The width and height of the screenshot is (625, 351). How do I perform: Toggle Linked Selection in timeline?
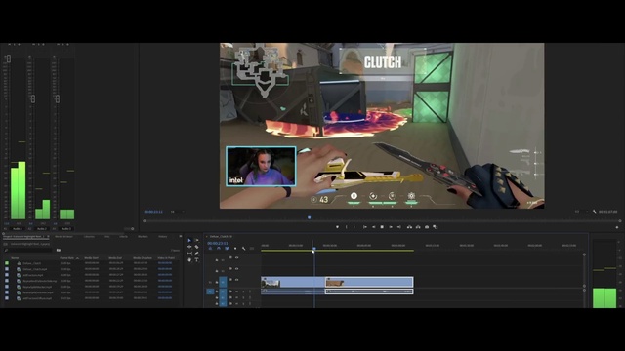(x=227, y=249)
